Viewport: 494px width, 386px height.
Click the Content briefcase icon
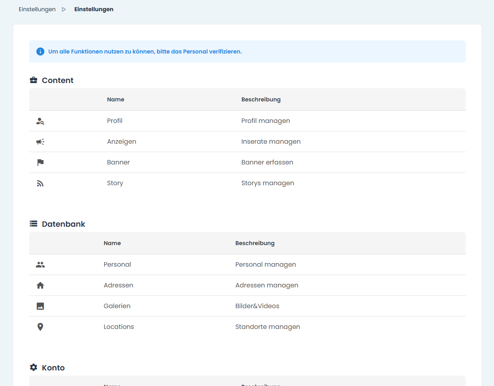click(34, 80)
